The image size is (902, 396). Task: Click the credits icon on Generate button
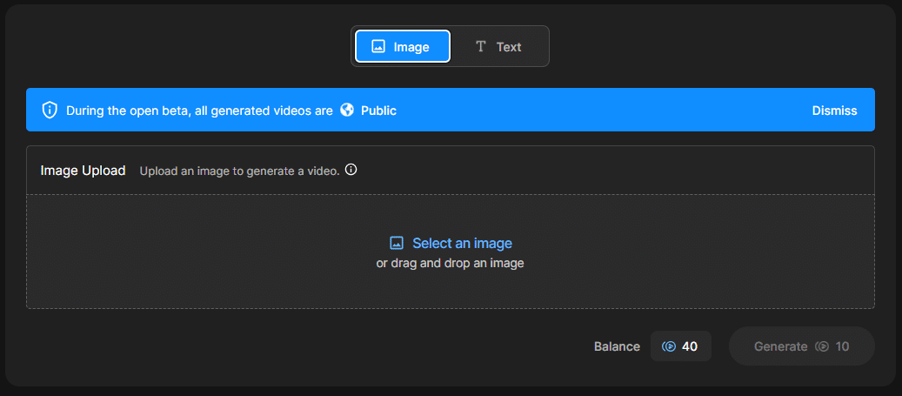click(x=822, y=346)
